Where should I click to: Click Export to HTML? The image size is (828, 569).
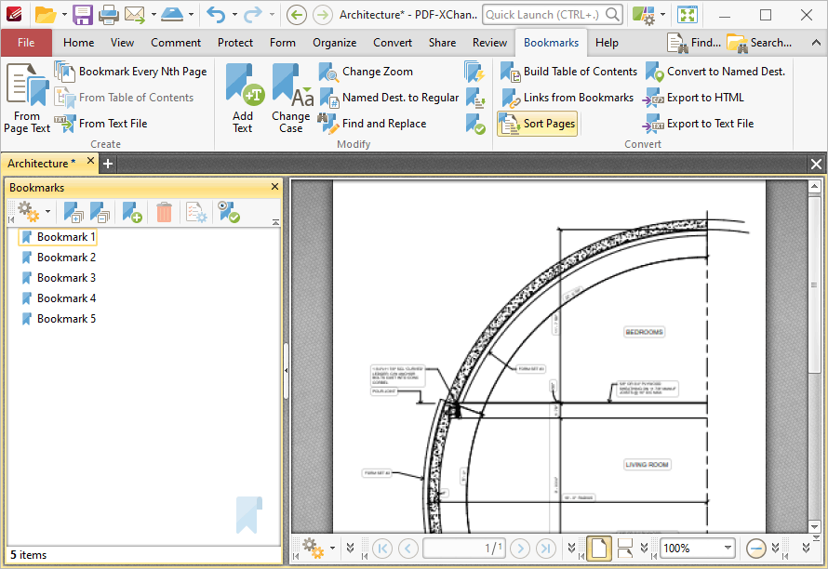[702, 97]
